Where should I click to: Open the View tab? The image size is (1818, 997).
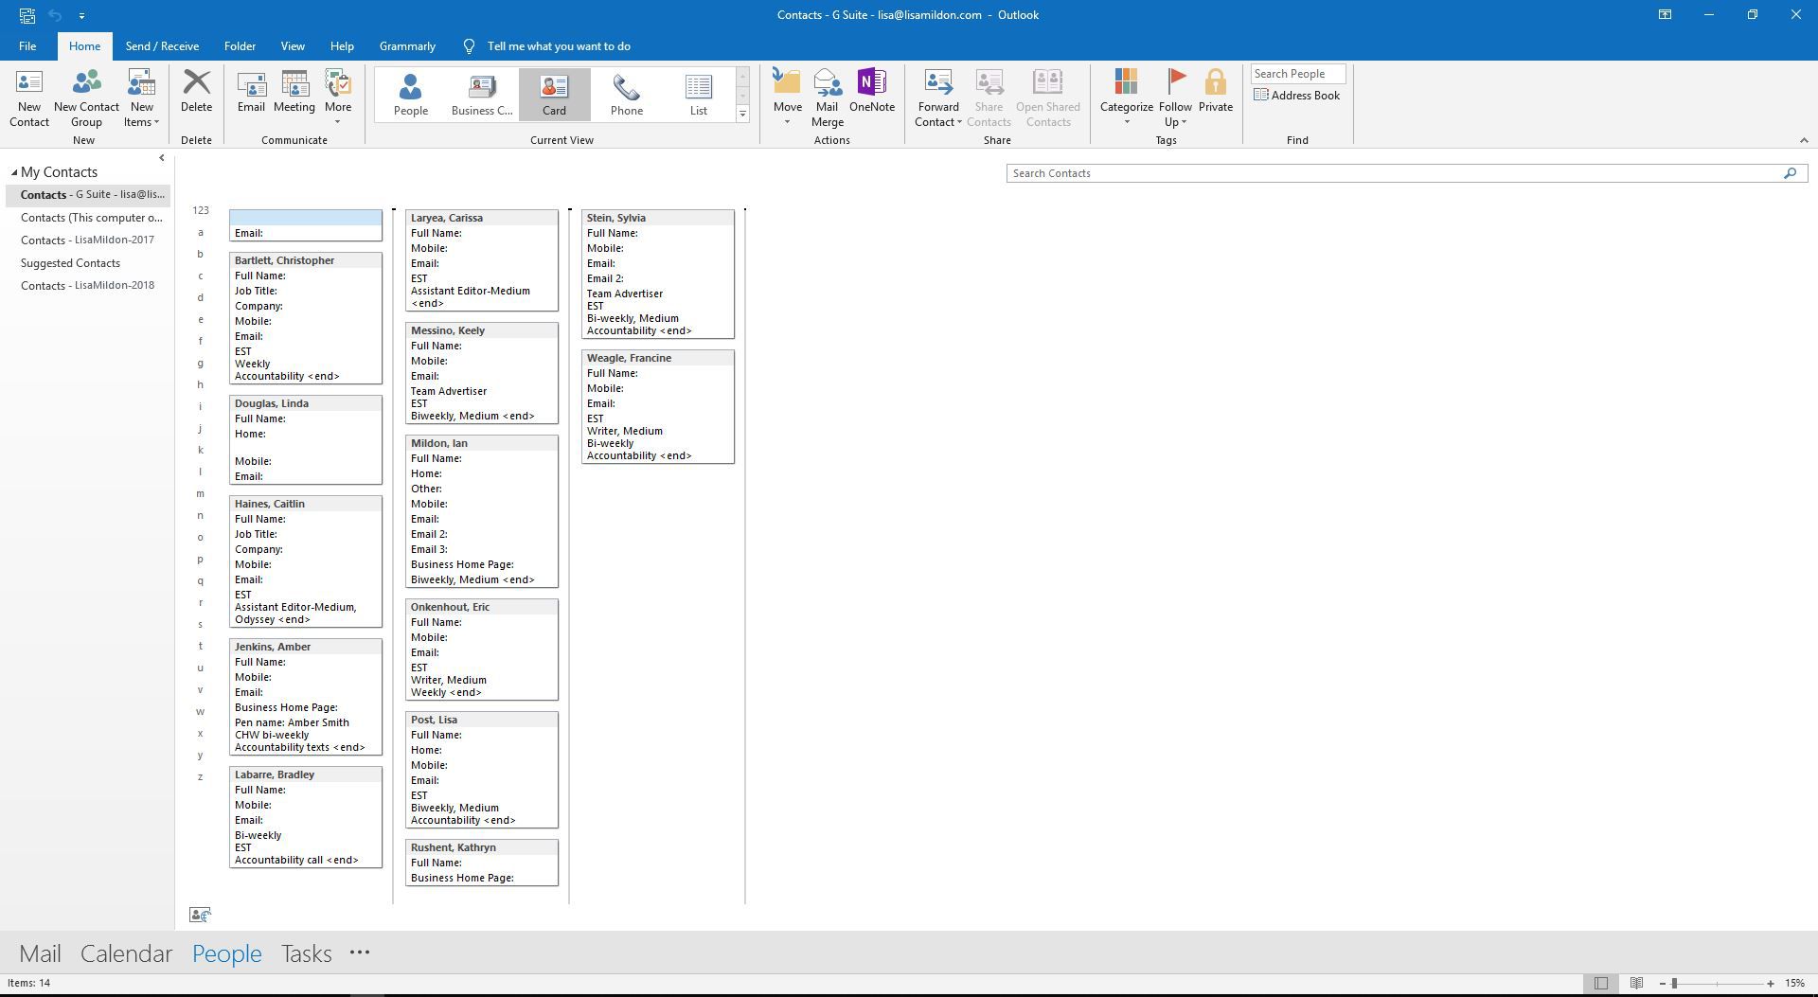293,46
